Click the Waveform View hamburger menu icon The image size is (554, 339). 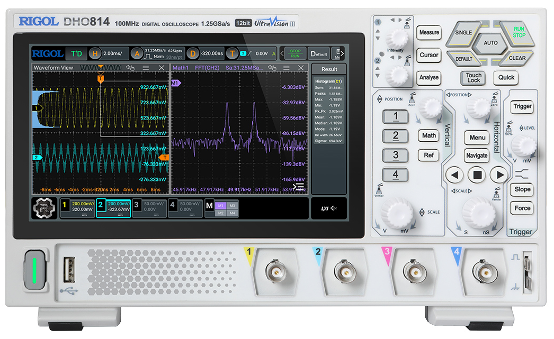(146, 68)
